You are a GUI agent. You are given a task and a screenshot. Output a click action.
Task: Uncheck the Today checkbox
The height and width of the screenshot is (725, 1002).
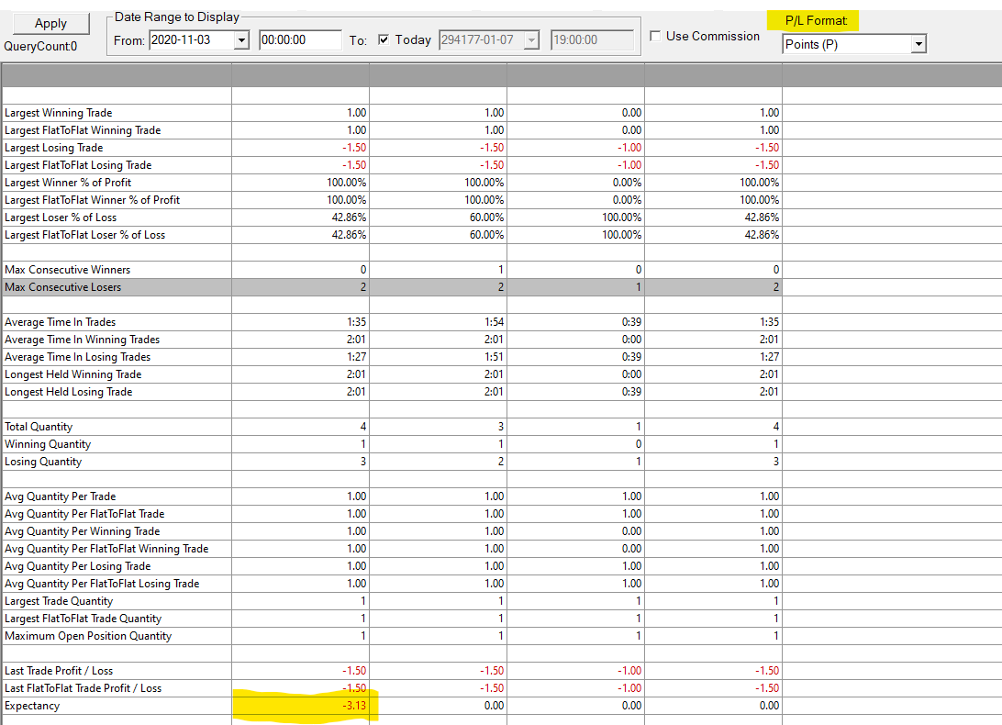tap(384, 39)
